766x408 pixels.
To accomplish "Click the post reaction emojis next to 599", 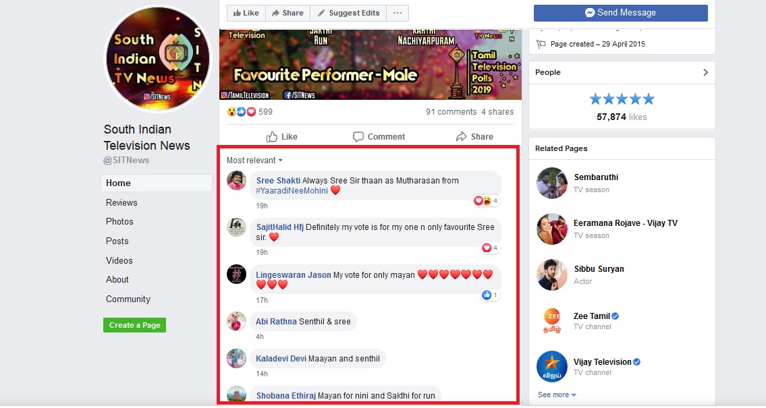I will point(242,112).
